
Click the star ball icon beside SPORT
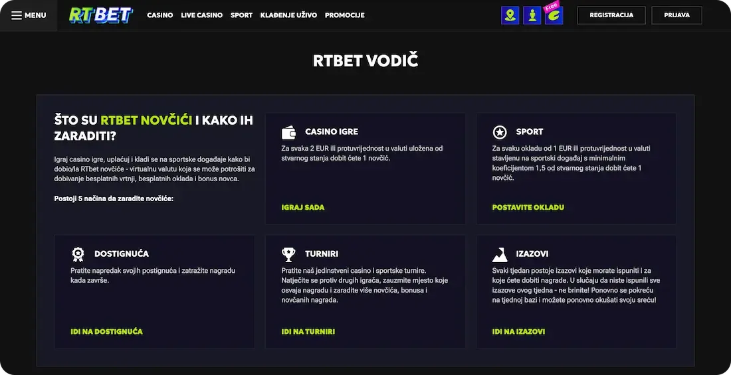click(500, 132)
